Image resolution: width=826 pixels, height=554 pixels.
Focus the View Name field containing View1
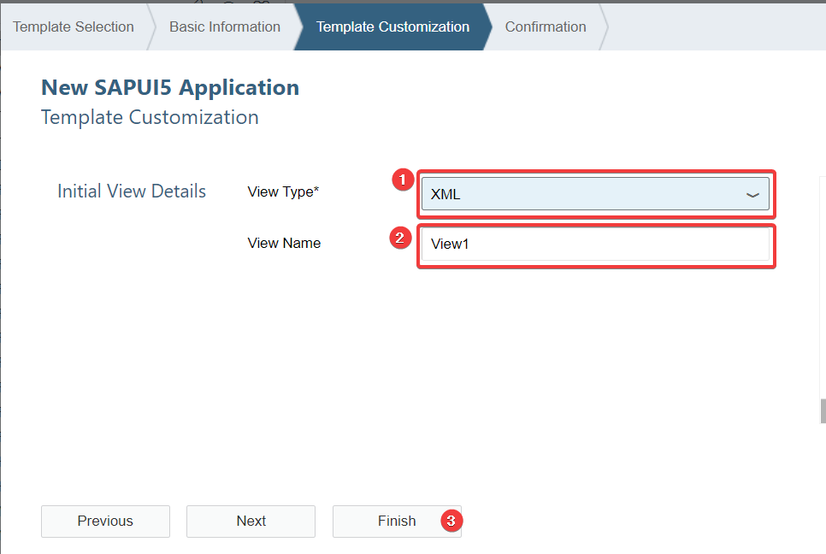pyautogui.click(x=595, y=244)
